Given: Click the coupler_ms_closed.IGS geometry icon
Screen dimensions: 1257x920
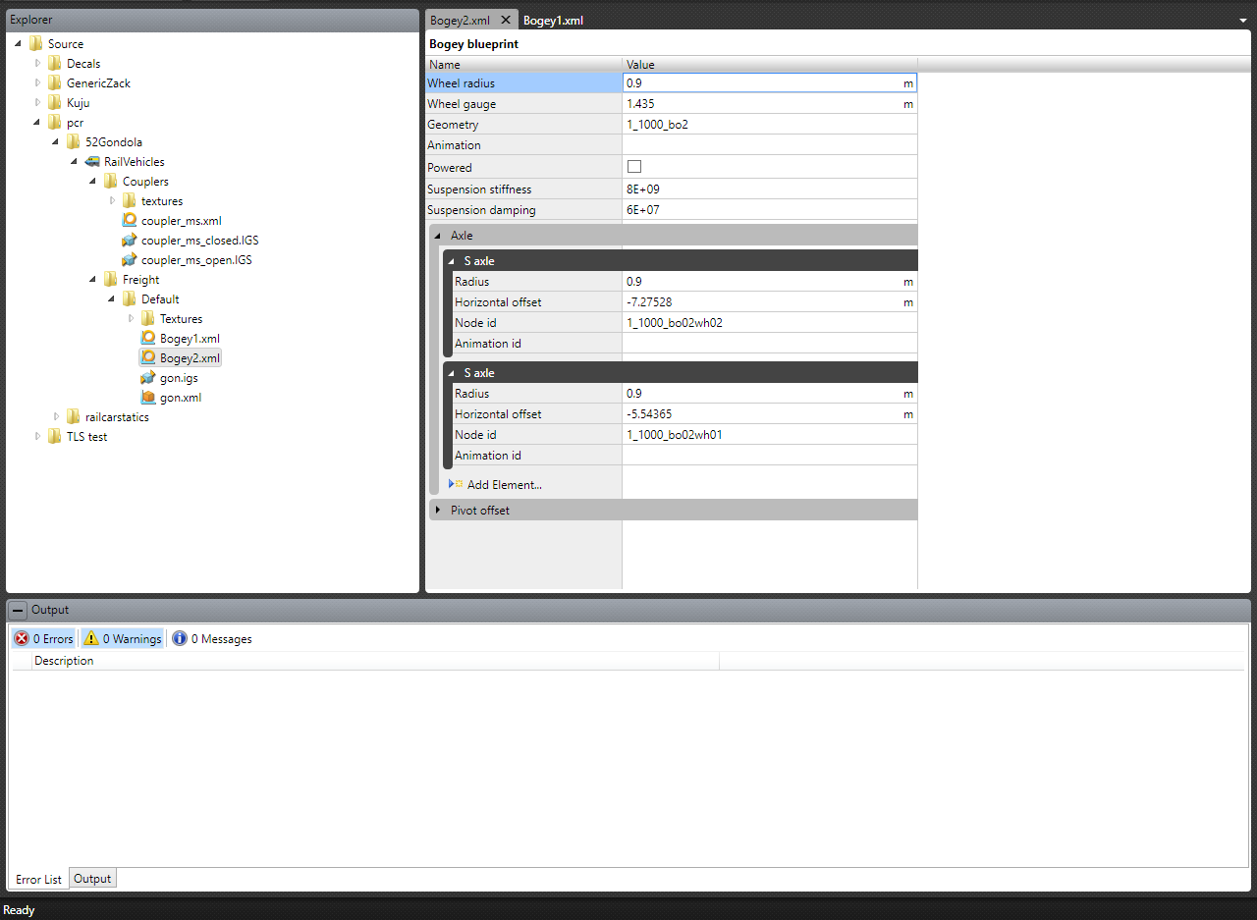Looking at the screenshot, I should (129, 241).
